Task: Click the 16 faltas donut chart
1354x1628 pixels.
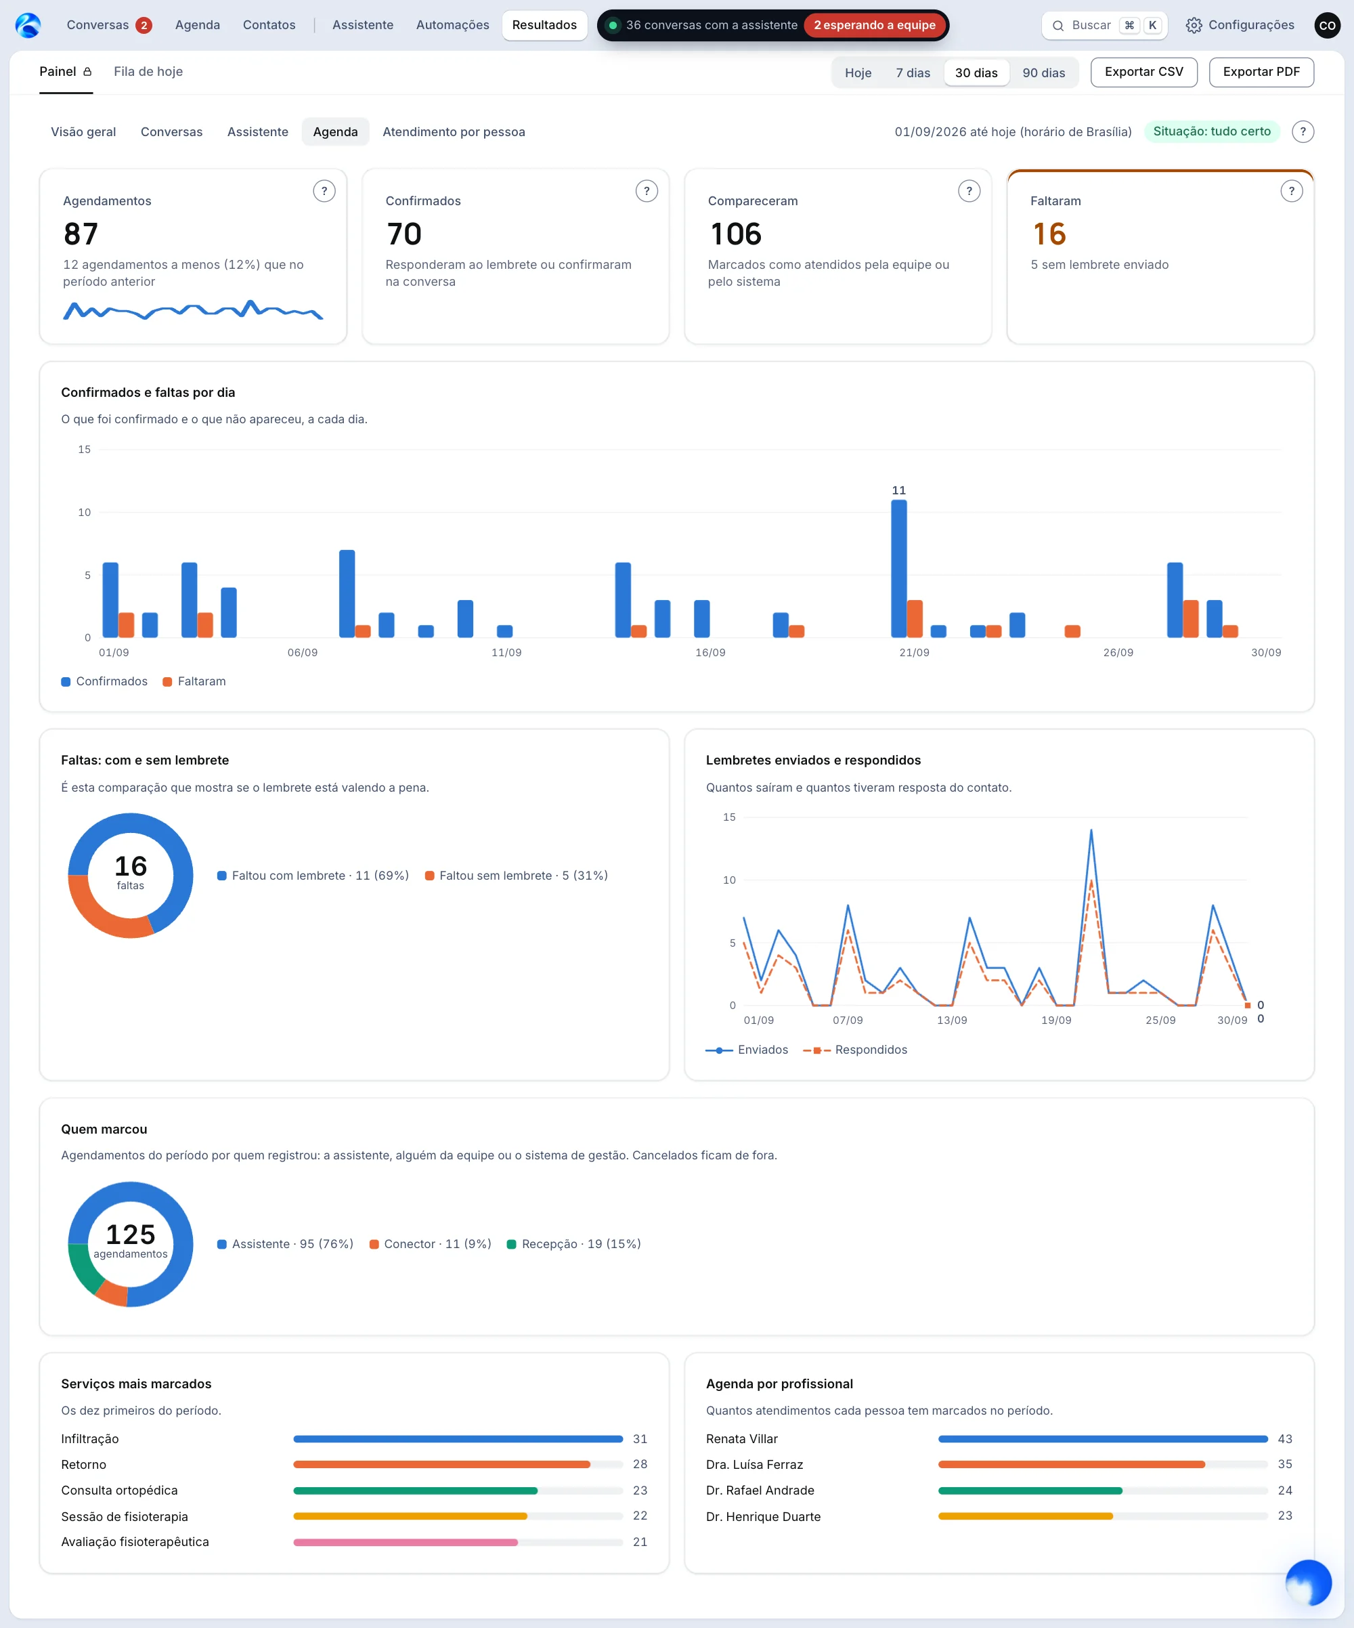Action: (x=130, y=875)
